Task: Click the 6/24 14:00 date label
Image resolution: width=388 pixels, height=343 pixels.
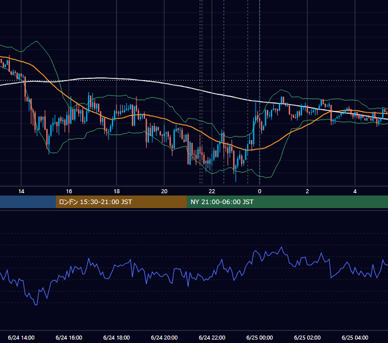Action: [x=21, y=337]
